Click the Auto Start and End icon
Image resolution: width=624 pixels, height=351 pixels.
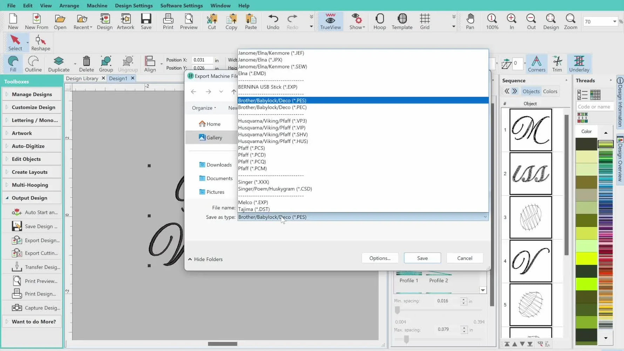17,212
